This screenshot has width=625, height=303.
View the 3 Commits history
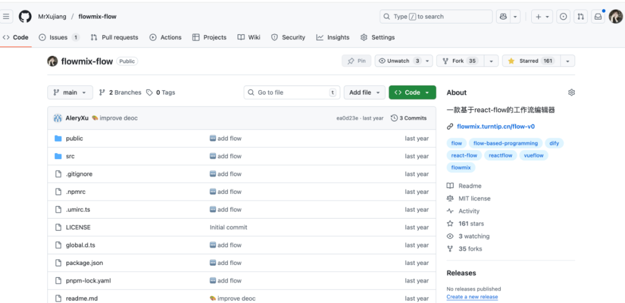tap(409, 119)
